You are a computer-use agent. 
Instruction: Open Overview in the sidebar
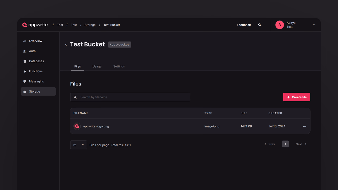point(38,41)
